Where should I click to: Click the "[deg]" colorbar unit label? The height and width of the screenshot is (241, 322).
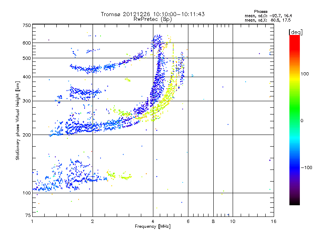click(x=295, y=32)
